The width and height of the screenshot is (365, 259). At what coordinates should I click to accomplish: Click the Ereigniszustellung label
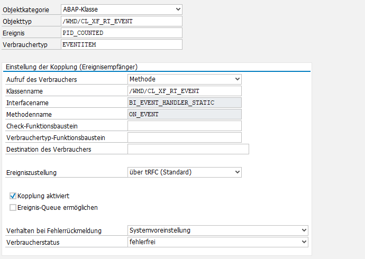[x=31, y=172]
